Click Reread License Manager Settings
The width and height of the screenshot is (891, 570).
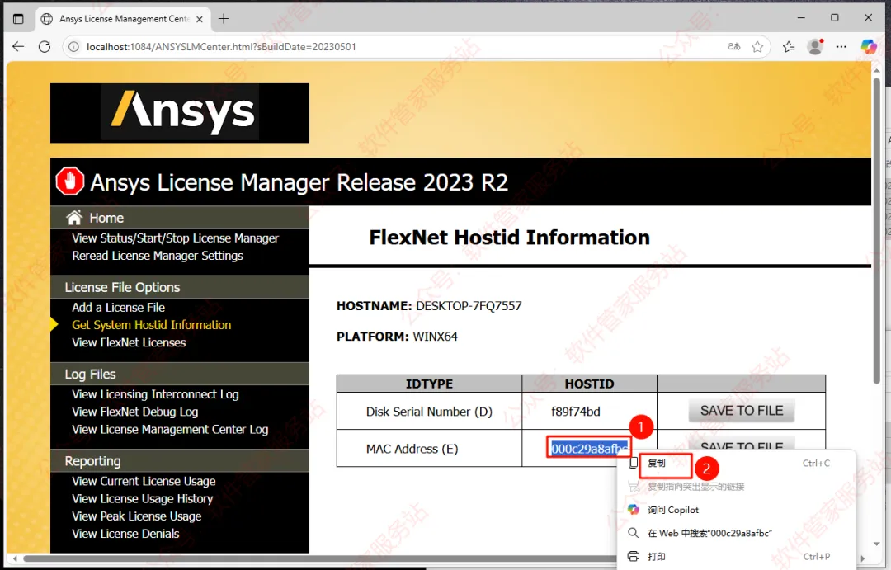coord(158,256)
